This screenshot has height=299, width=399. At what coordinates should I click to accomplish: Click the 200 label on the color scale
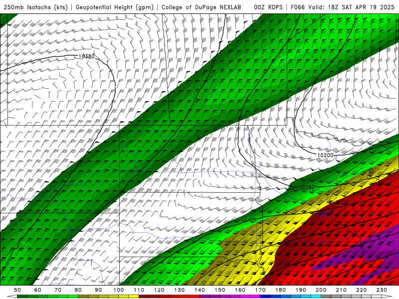pos(321,290)
